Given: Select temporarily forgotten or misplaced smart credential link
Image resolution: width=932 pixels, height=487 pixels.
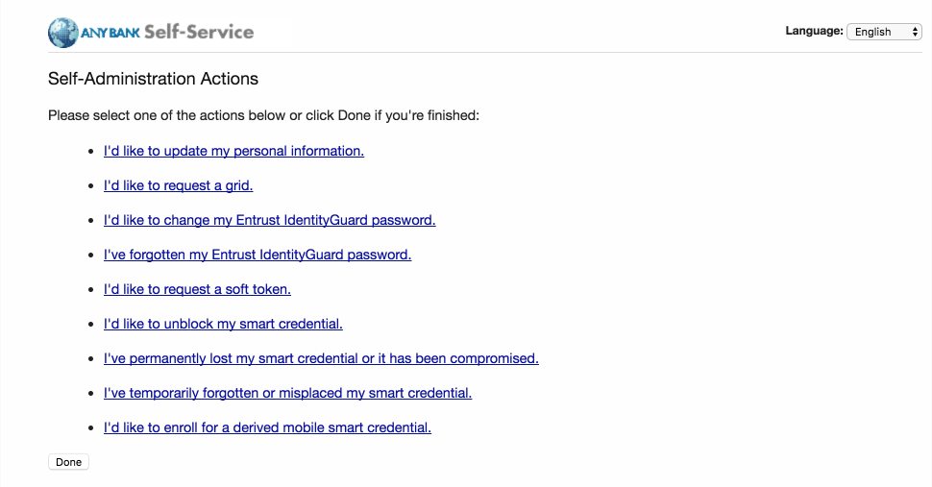Looking at the screenshot, I should (x=287, y=393).
